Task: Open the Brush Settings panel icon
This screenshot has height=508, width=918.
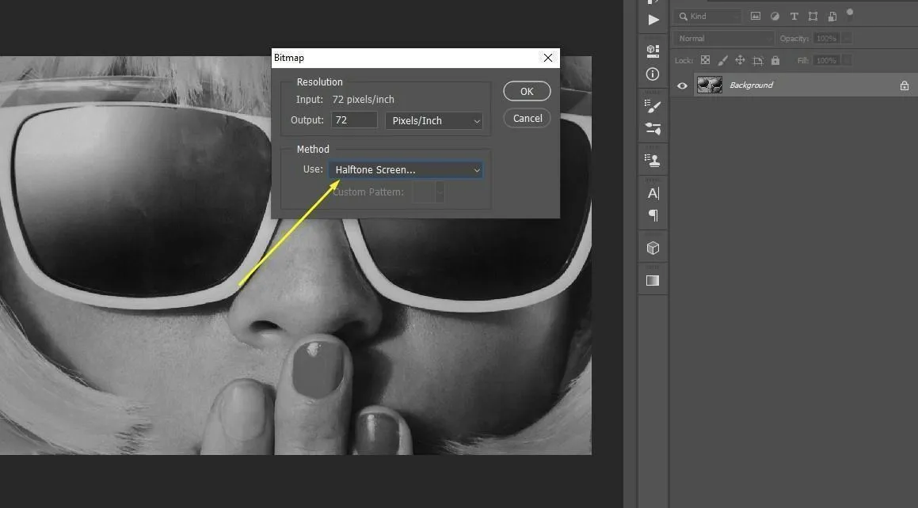Action: [653, 128]
